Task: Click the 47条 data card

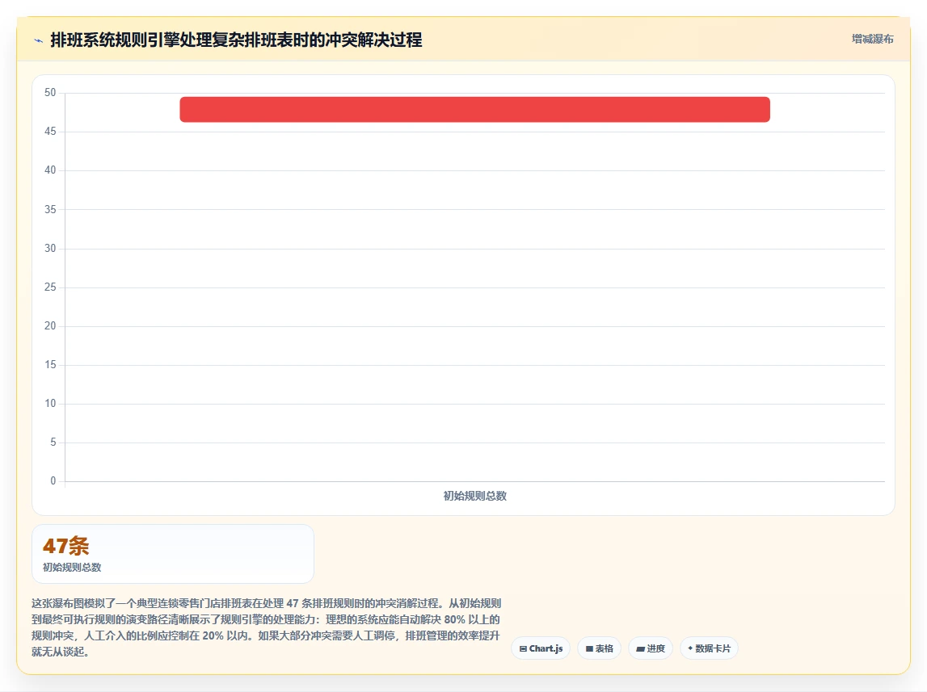Action: [x=173, y=554]
